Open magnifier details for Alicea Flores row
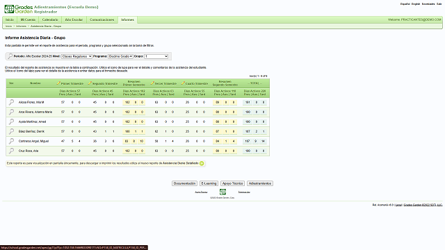 click(x=11, y=102)
